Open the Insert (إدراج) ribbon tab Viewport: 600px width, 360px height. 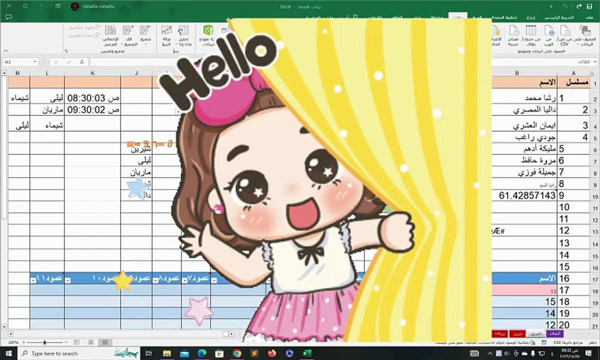click(x=531, y=17)
